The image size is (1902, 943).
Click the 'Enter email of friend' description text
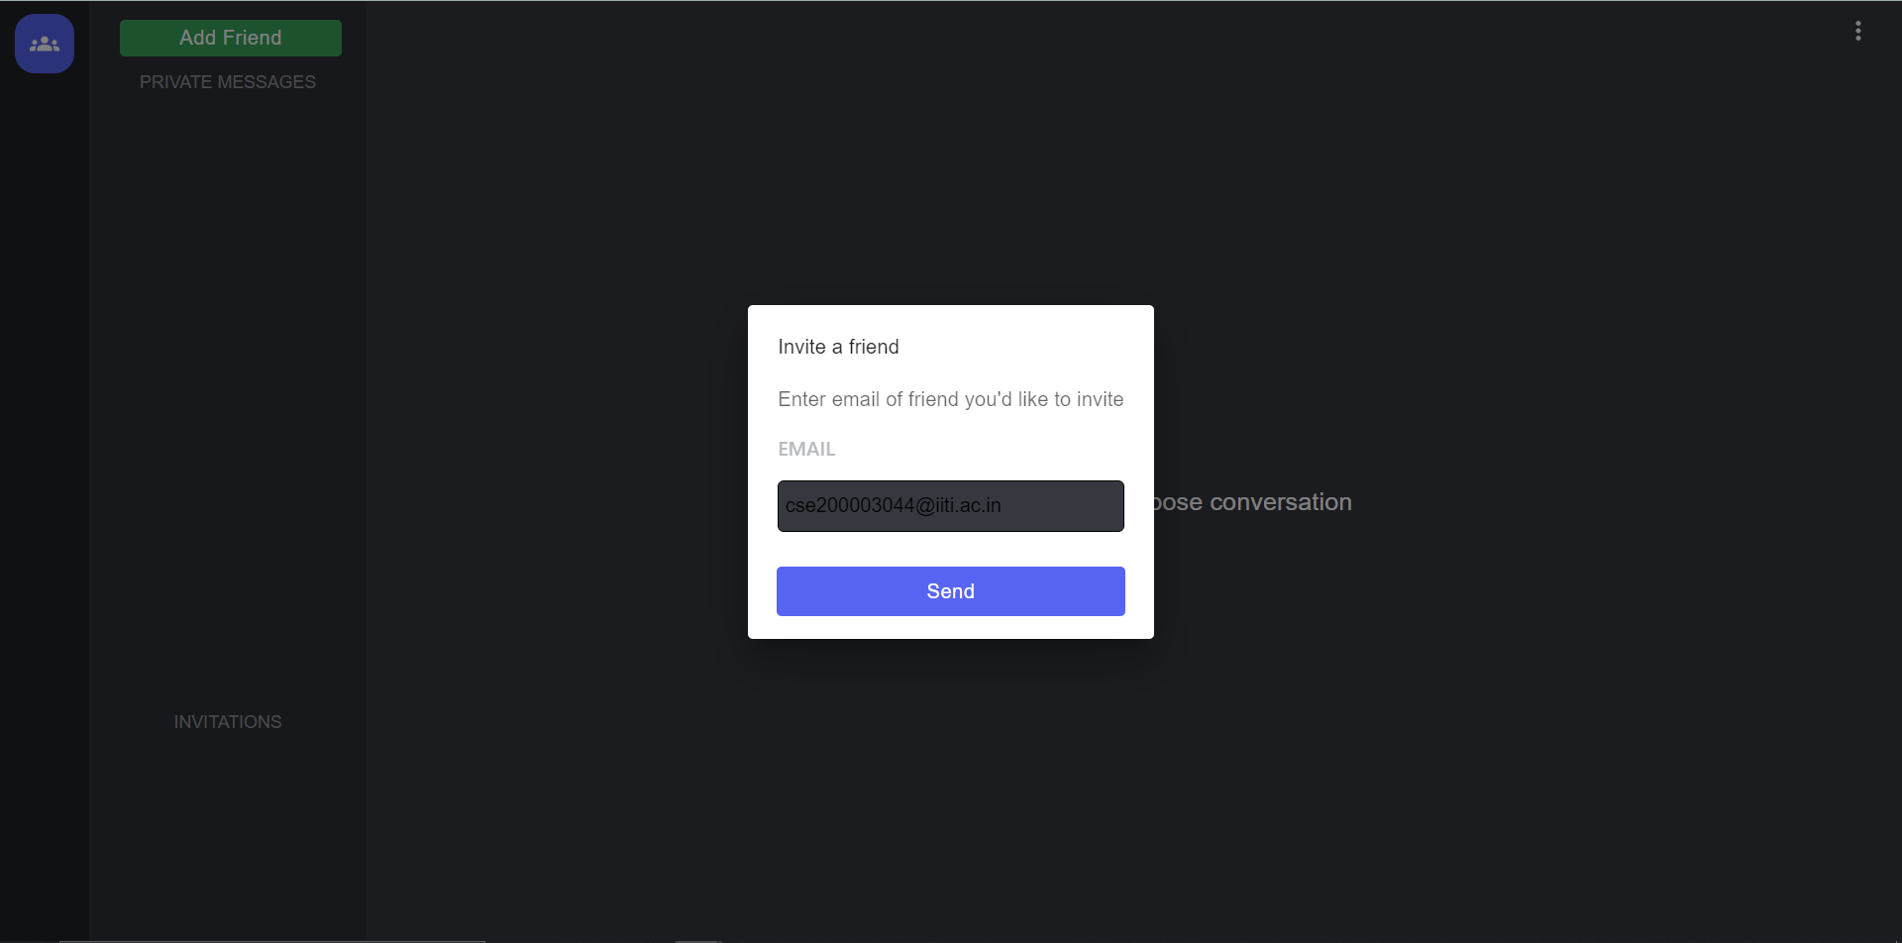click(951, 399)
